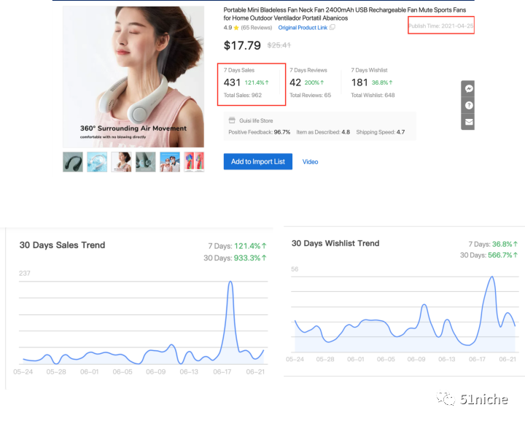Open the Messenger chat icon
Screen dimensions: 525x421
click(x=469, y=88)
